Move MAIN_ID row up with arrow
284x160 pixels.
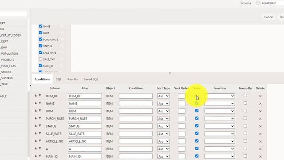35,156
